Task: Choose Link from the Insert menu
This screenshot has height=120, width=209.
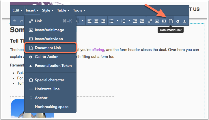Action: tap(51, 21)
